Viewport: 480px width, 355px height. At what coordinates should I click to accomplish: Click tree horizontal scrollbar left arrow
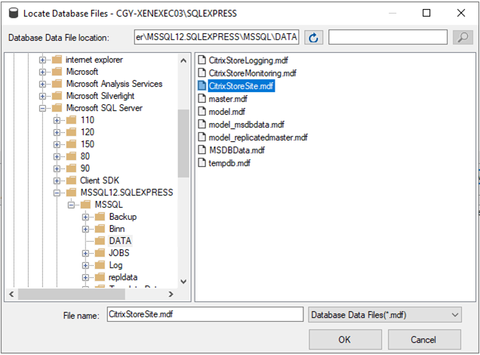pyautogui.click(x=11, y=295)
